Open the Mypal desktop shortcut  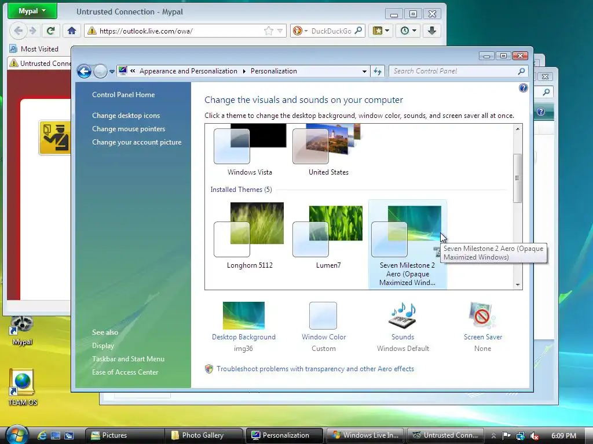22,330
